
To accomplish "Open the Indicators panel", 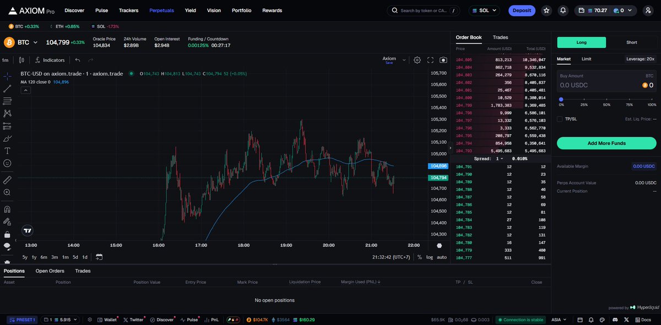I will point(50,60).
